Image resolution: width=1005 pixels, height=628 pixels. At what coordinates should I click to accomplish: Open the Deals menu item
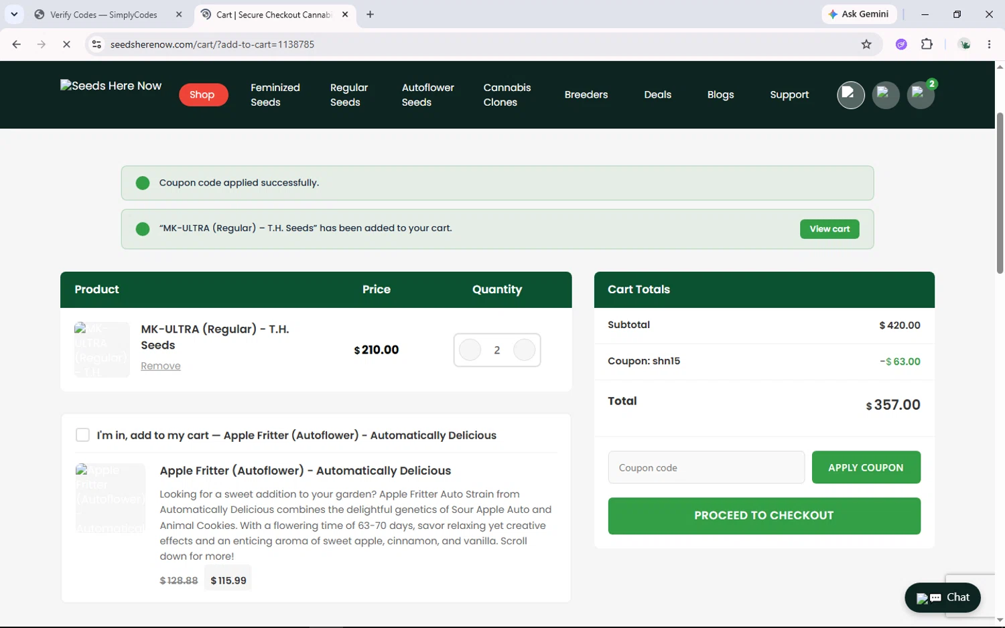[657, 95]
